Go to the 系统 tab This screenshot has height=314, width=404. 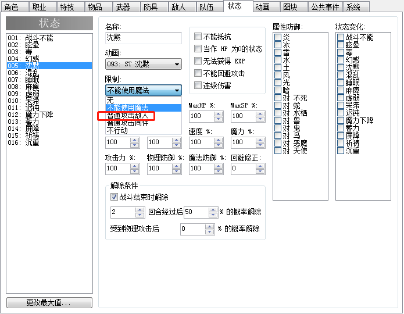click(356, 7)
